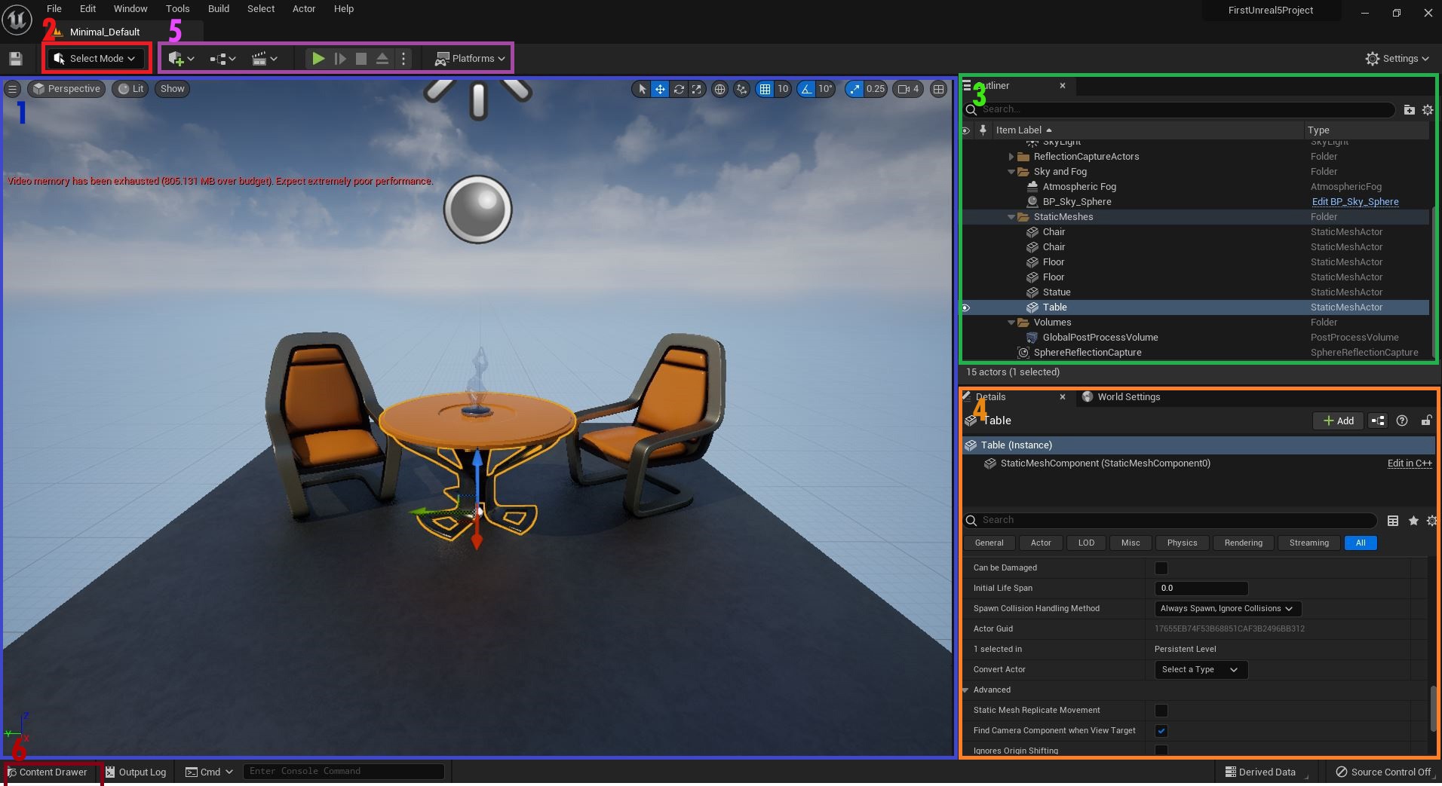Open the Content Drawer
The height and width of the screenshot is (786, 1442).
48,772
